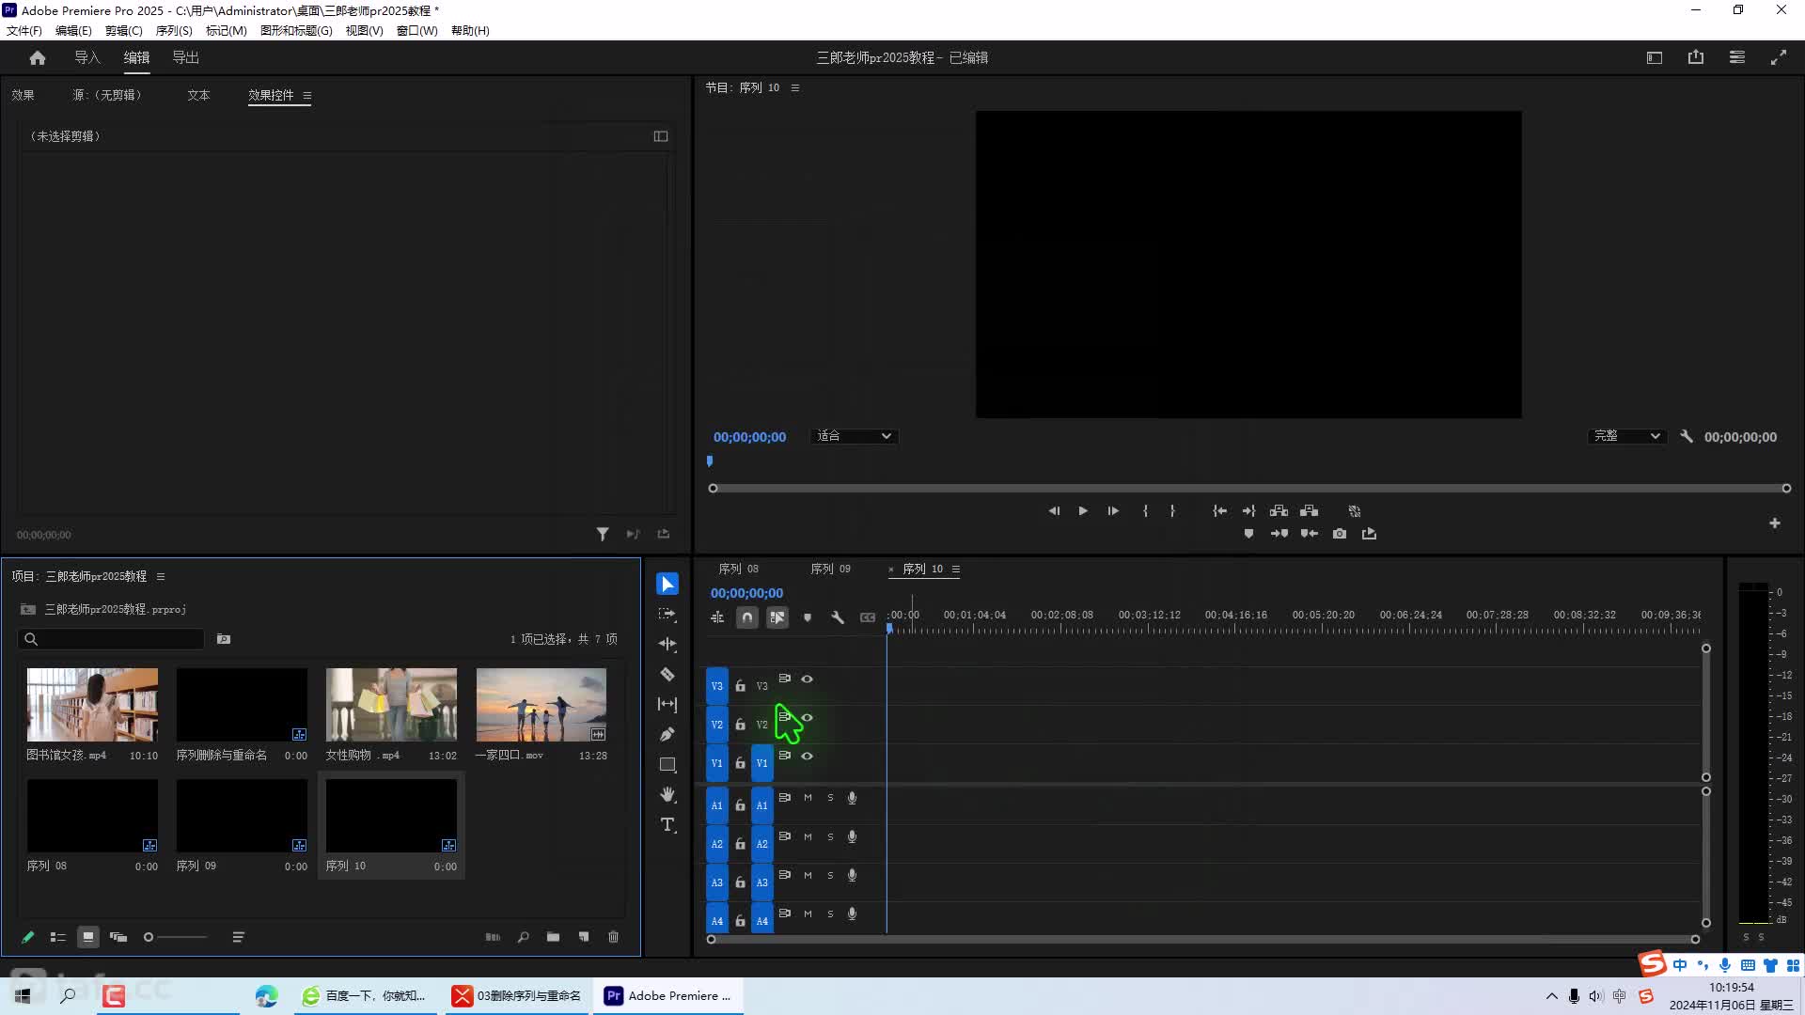
Task: Open sort icons menu in Project panel
Action: coord(239,937)
